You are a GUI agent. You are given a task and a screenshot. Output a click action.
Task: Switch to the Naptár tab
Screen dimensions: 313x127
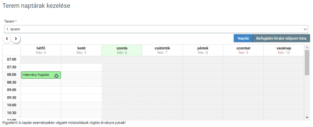coord(243,38)
